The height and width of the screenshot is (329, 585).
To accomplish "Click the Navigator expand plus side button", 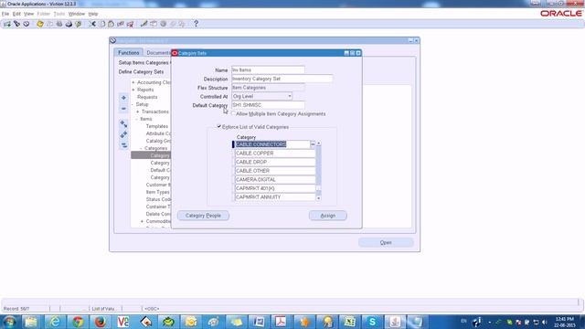I will coord(123,98).
